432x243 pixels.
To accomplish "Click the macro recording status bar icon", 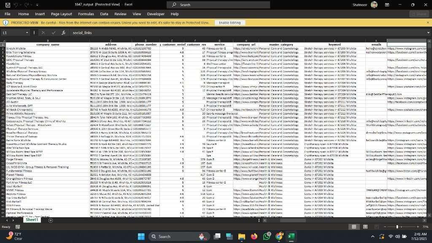I will pyautogui.click(x=18, y=227).
